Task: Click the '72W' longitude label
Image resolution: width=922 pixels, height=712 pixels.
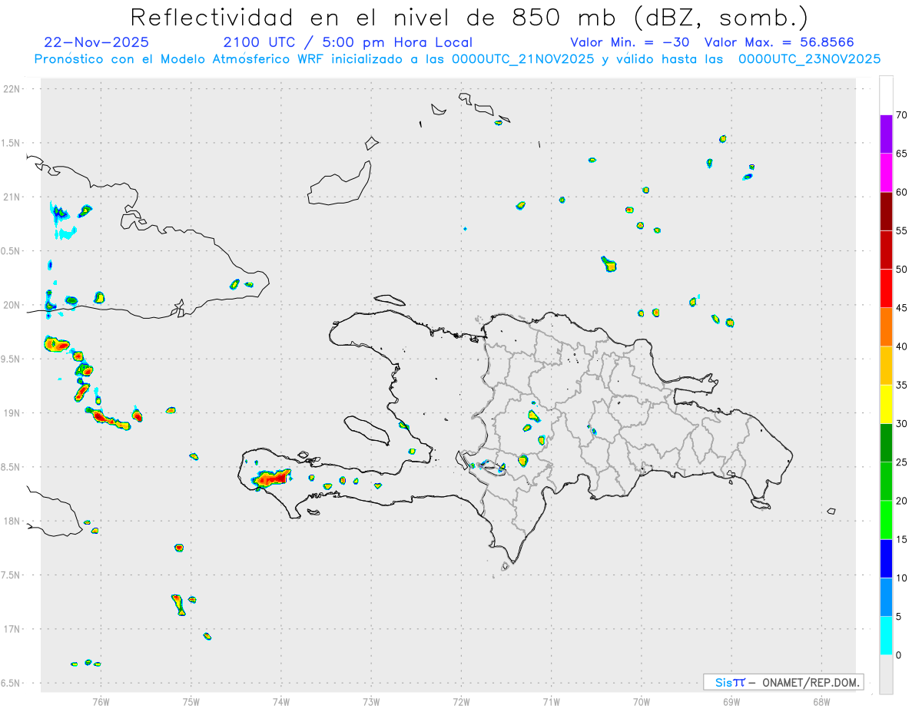Action: coord(461,701)
